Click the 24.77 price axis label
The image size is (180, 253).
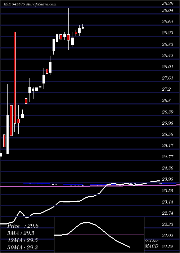(x=167, y=157)
